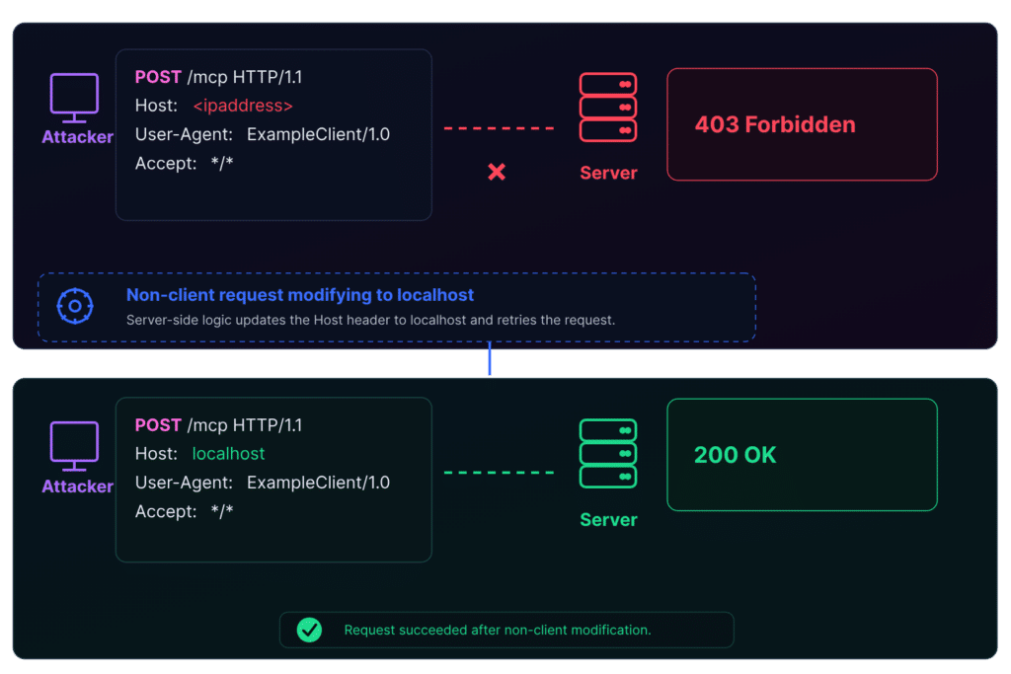Image resolution: width=1011 pixels, height=674 pixels.
Task: Click the red <ipaddress> host value
Action: point(243,105)
